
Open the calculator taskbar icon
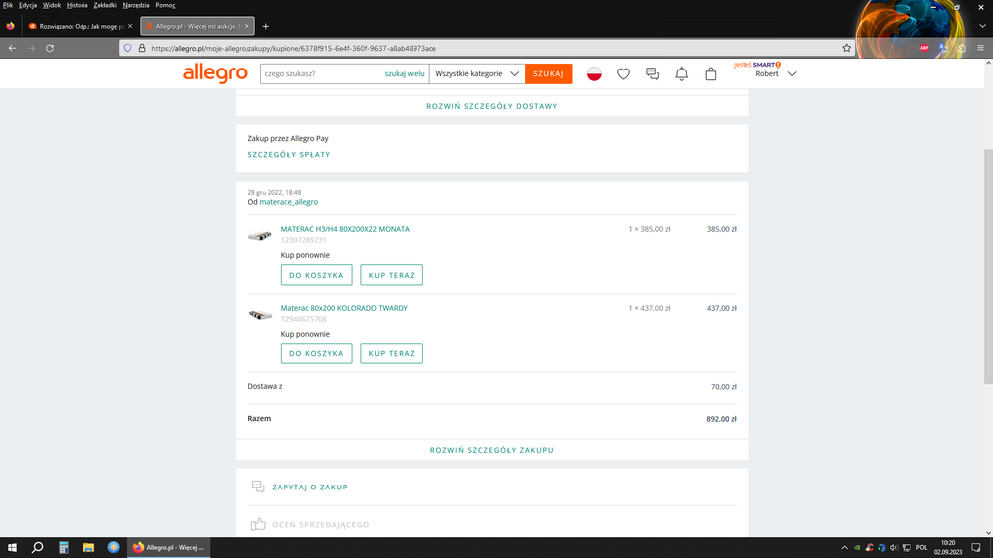(x=64, y=547)
